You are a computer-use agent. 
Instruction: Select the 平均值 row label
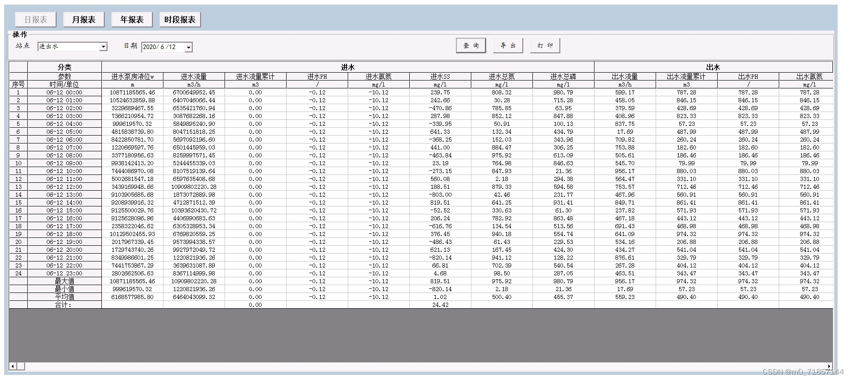[64, 297]
